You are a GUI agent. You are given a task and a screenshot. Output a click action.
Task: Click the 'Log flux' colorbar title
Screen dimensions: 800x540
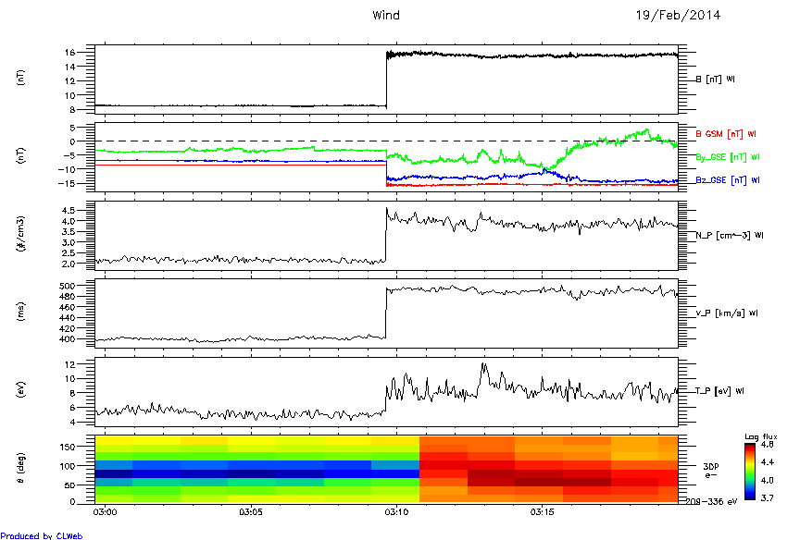coord(761,436)
